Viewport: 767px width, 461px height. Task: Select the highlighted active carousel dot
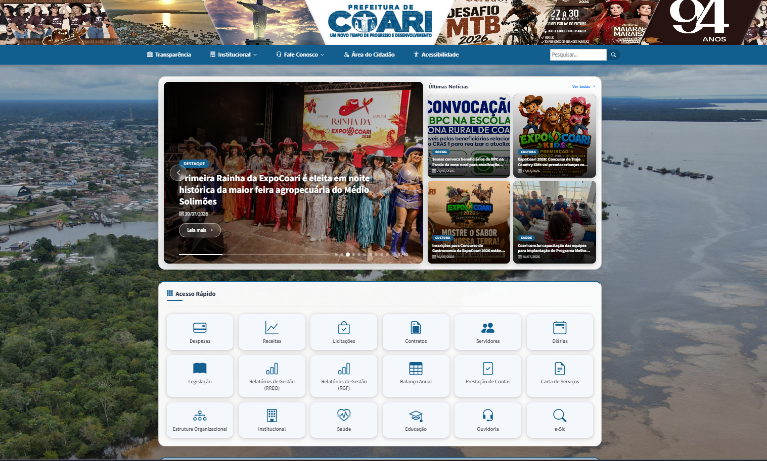[348, 254]
